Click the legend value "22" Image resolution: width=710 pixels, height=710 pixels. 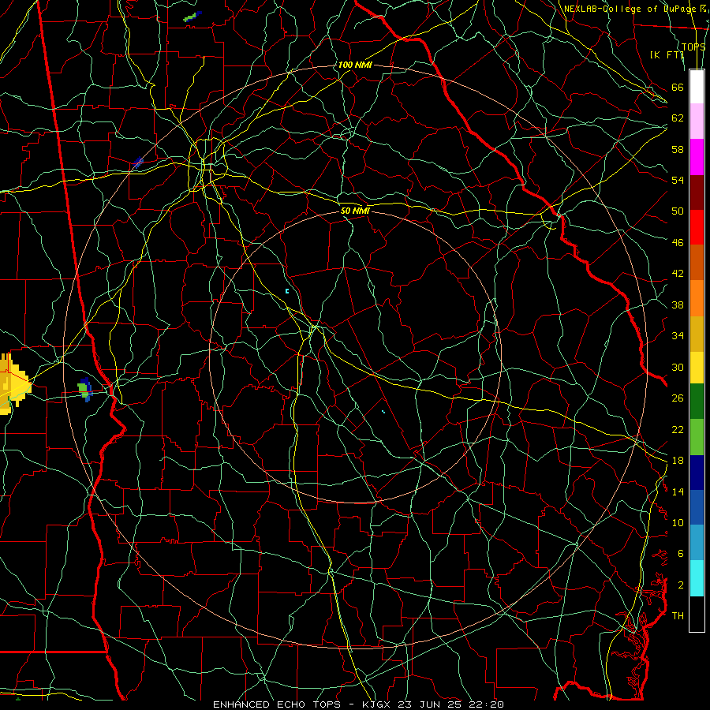tap(678, 429)
